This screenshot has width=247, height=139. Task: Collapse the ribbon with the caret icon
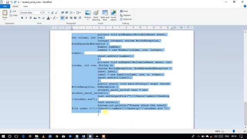[x=241, y=6]
